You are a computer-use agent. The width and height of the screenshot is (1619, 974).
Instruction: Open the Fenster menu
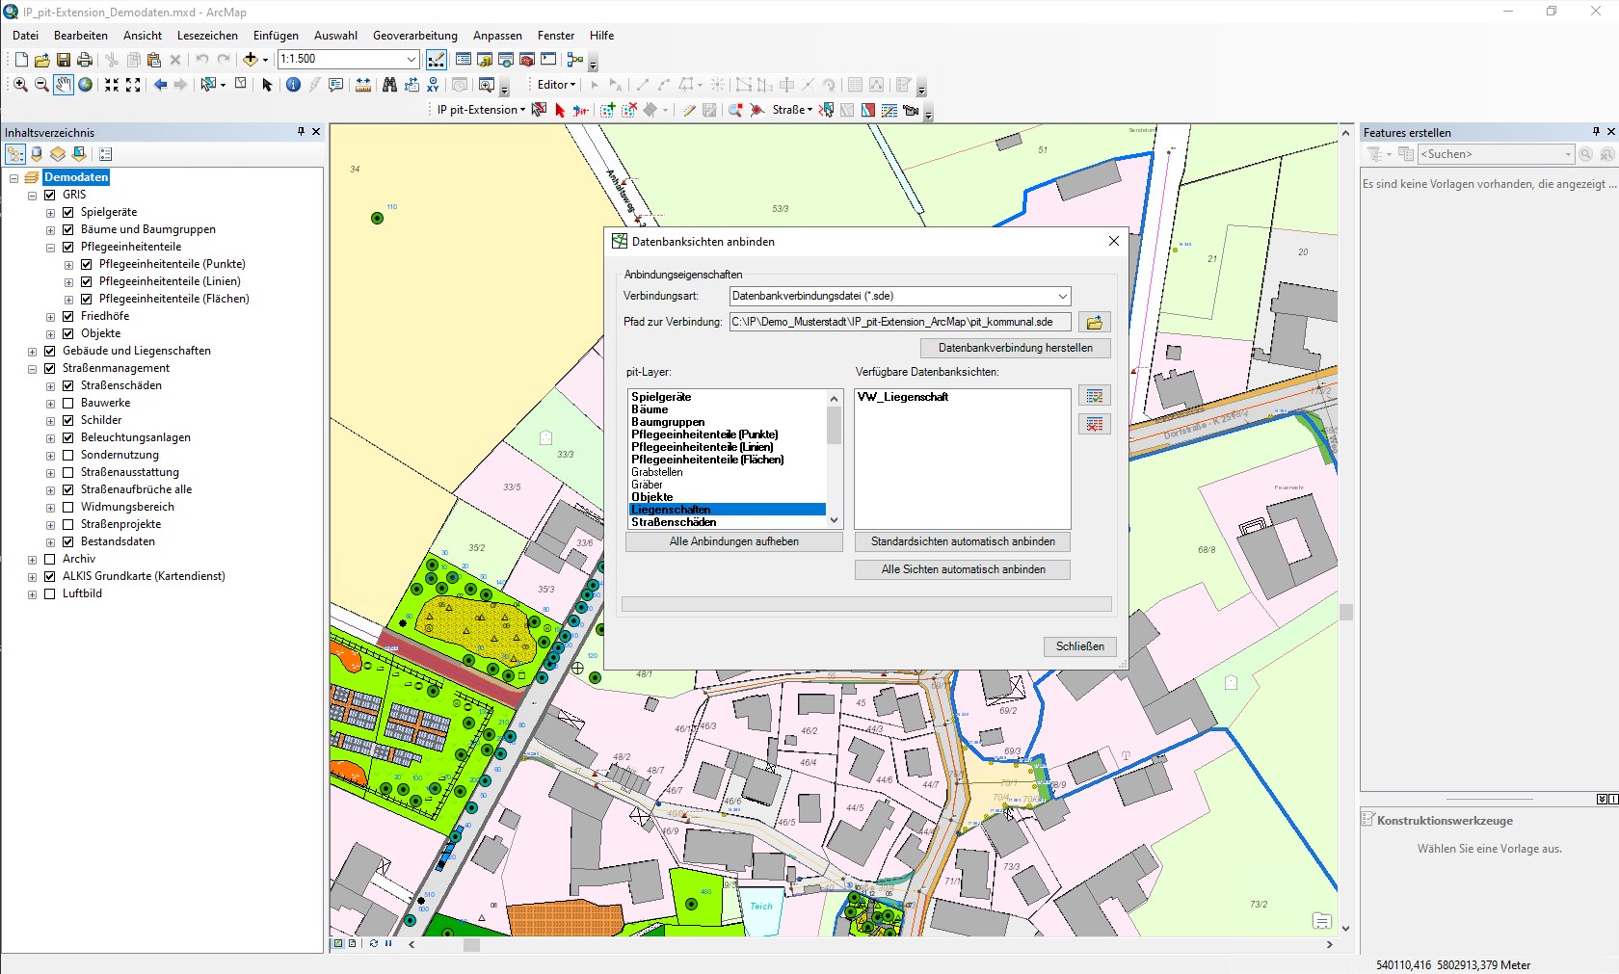click(555, 35)
